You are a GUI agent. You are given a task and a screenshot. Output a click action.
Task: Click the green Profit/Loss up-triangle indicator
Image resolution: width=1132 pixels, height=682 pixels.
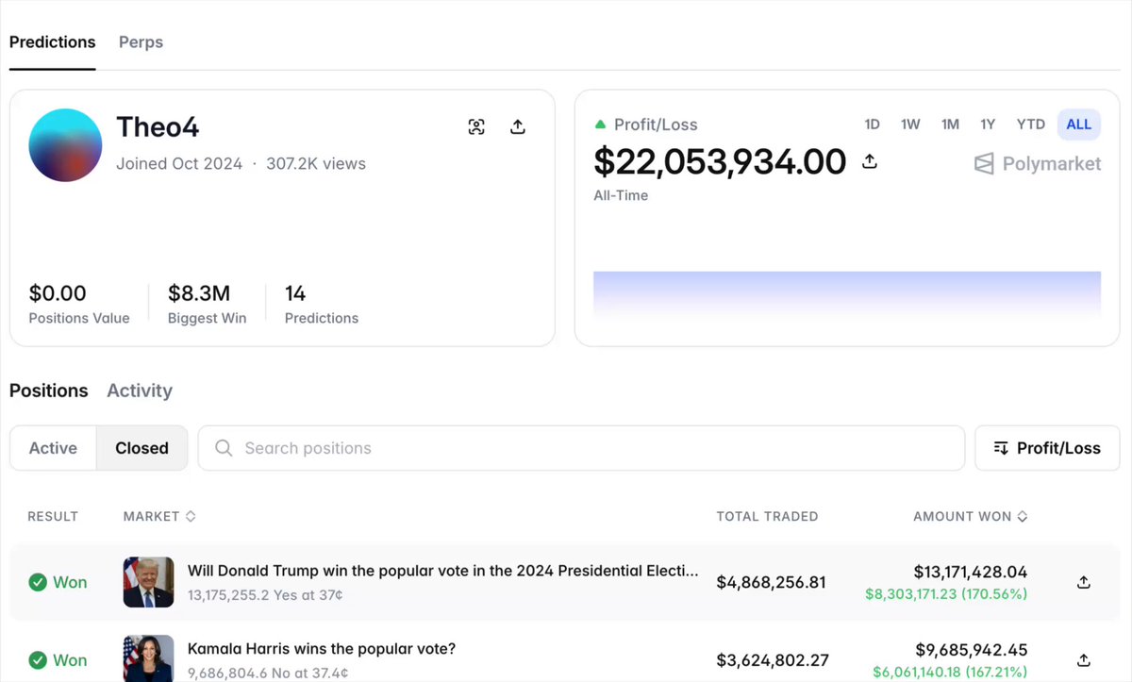[x=600, y=125]
